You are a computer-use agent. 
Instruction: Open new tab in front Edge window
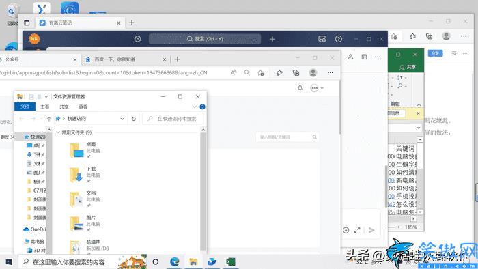[177, 59]
